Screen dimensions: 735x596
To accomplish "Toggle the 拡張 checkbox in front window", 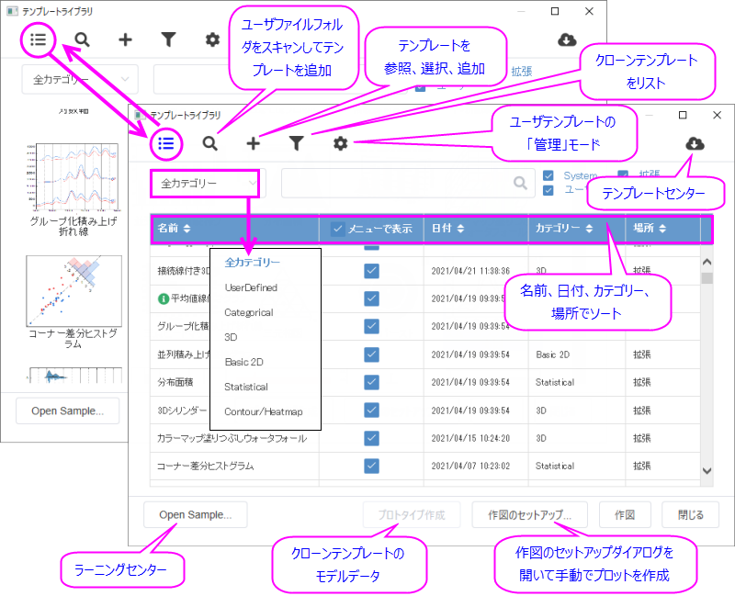I will pos(623,174).
